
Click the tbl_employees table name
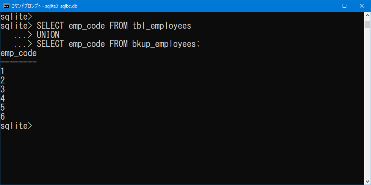pos(161,26)
